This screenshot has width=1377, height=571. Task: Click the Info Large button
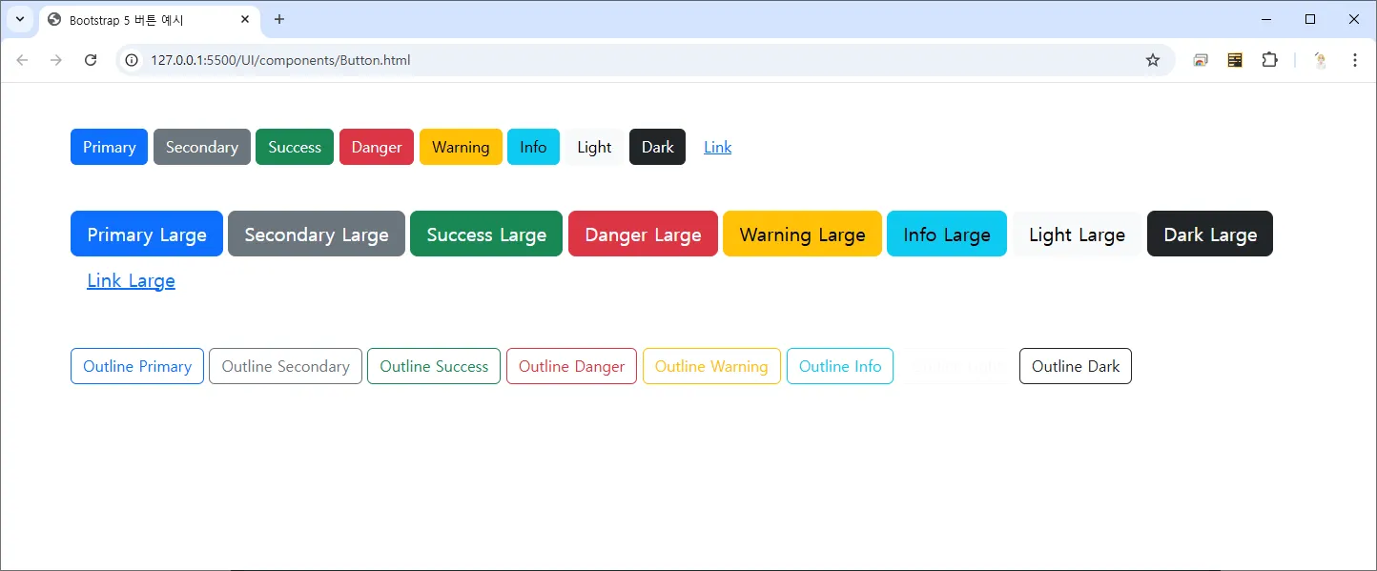click(947, 234)
